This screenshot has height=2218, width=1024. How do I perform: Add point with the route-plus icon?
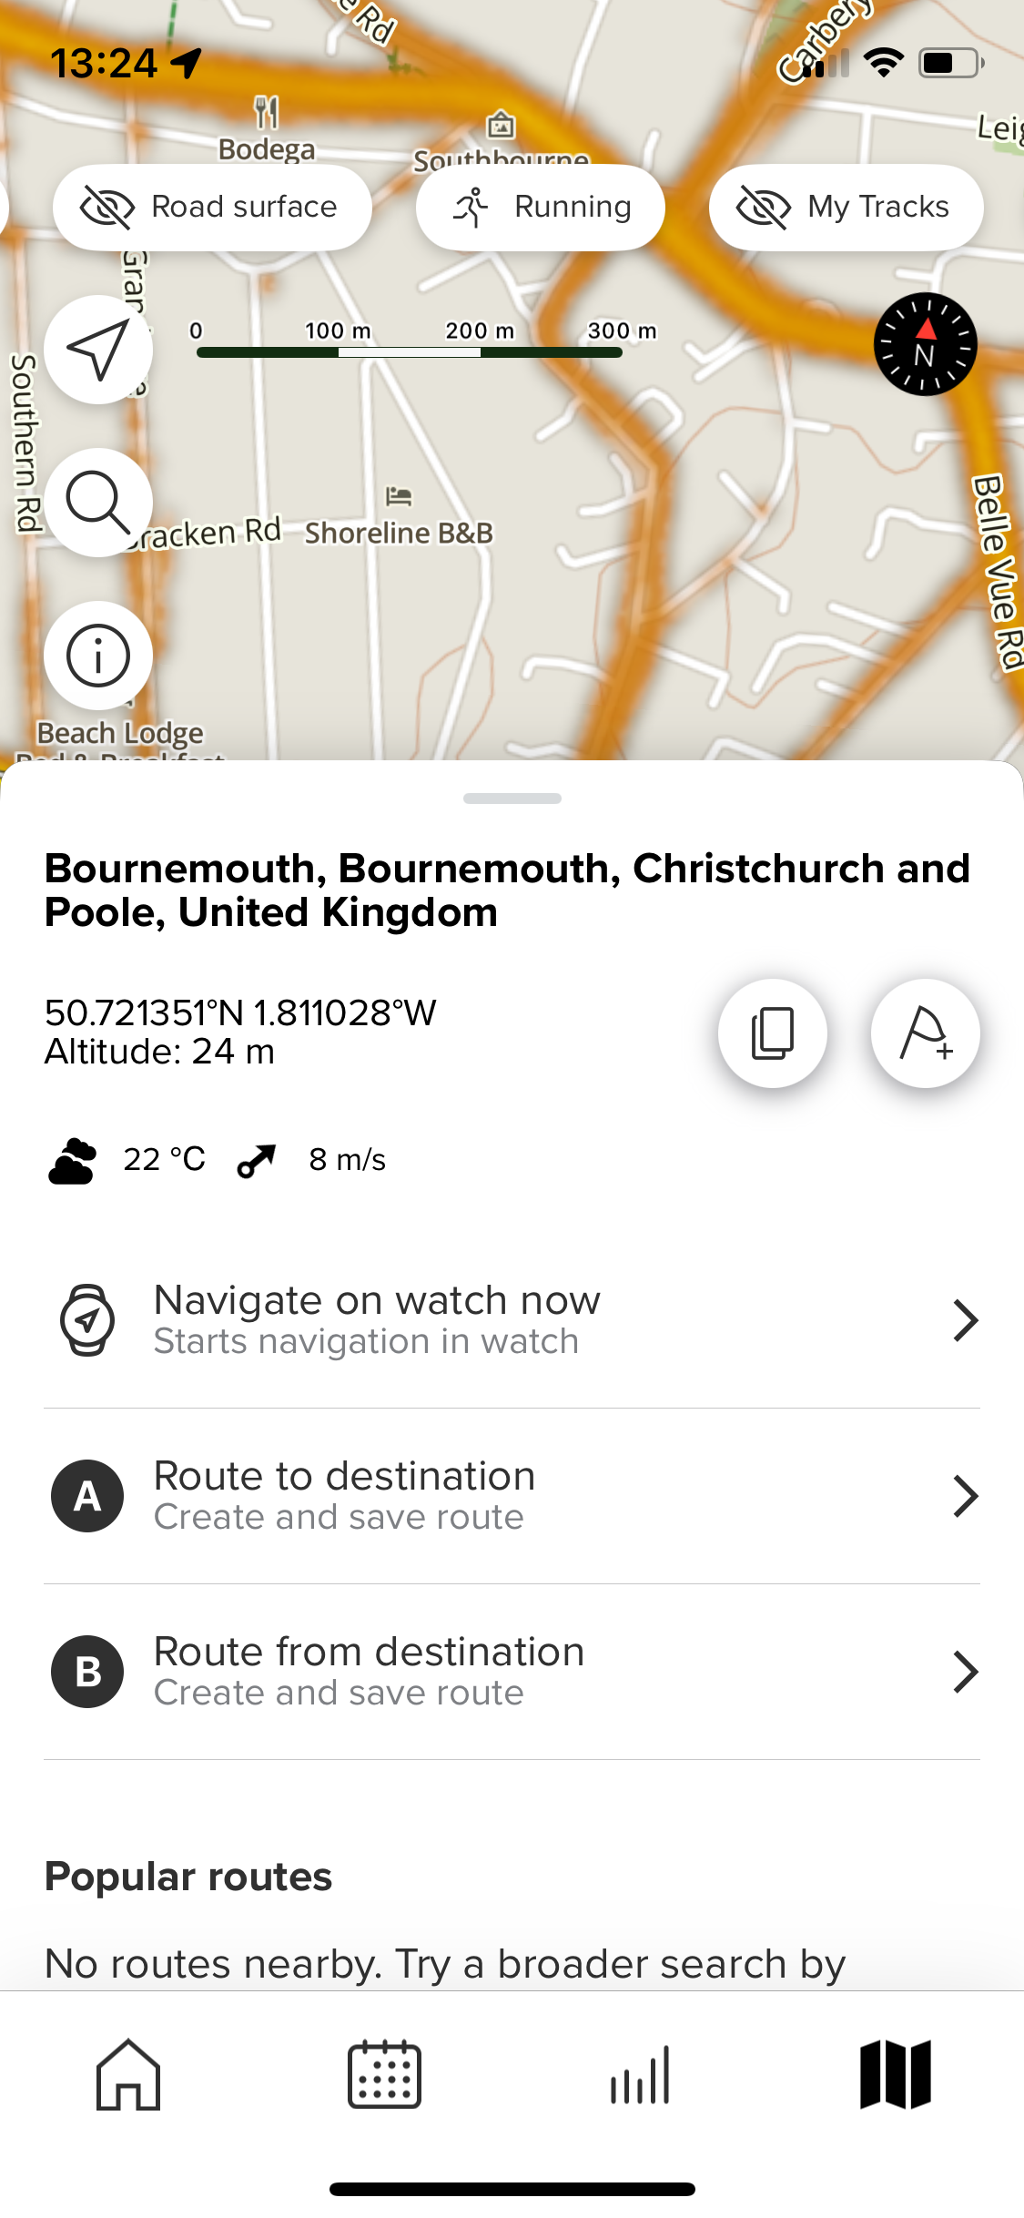[926, 1033]
